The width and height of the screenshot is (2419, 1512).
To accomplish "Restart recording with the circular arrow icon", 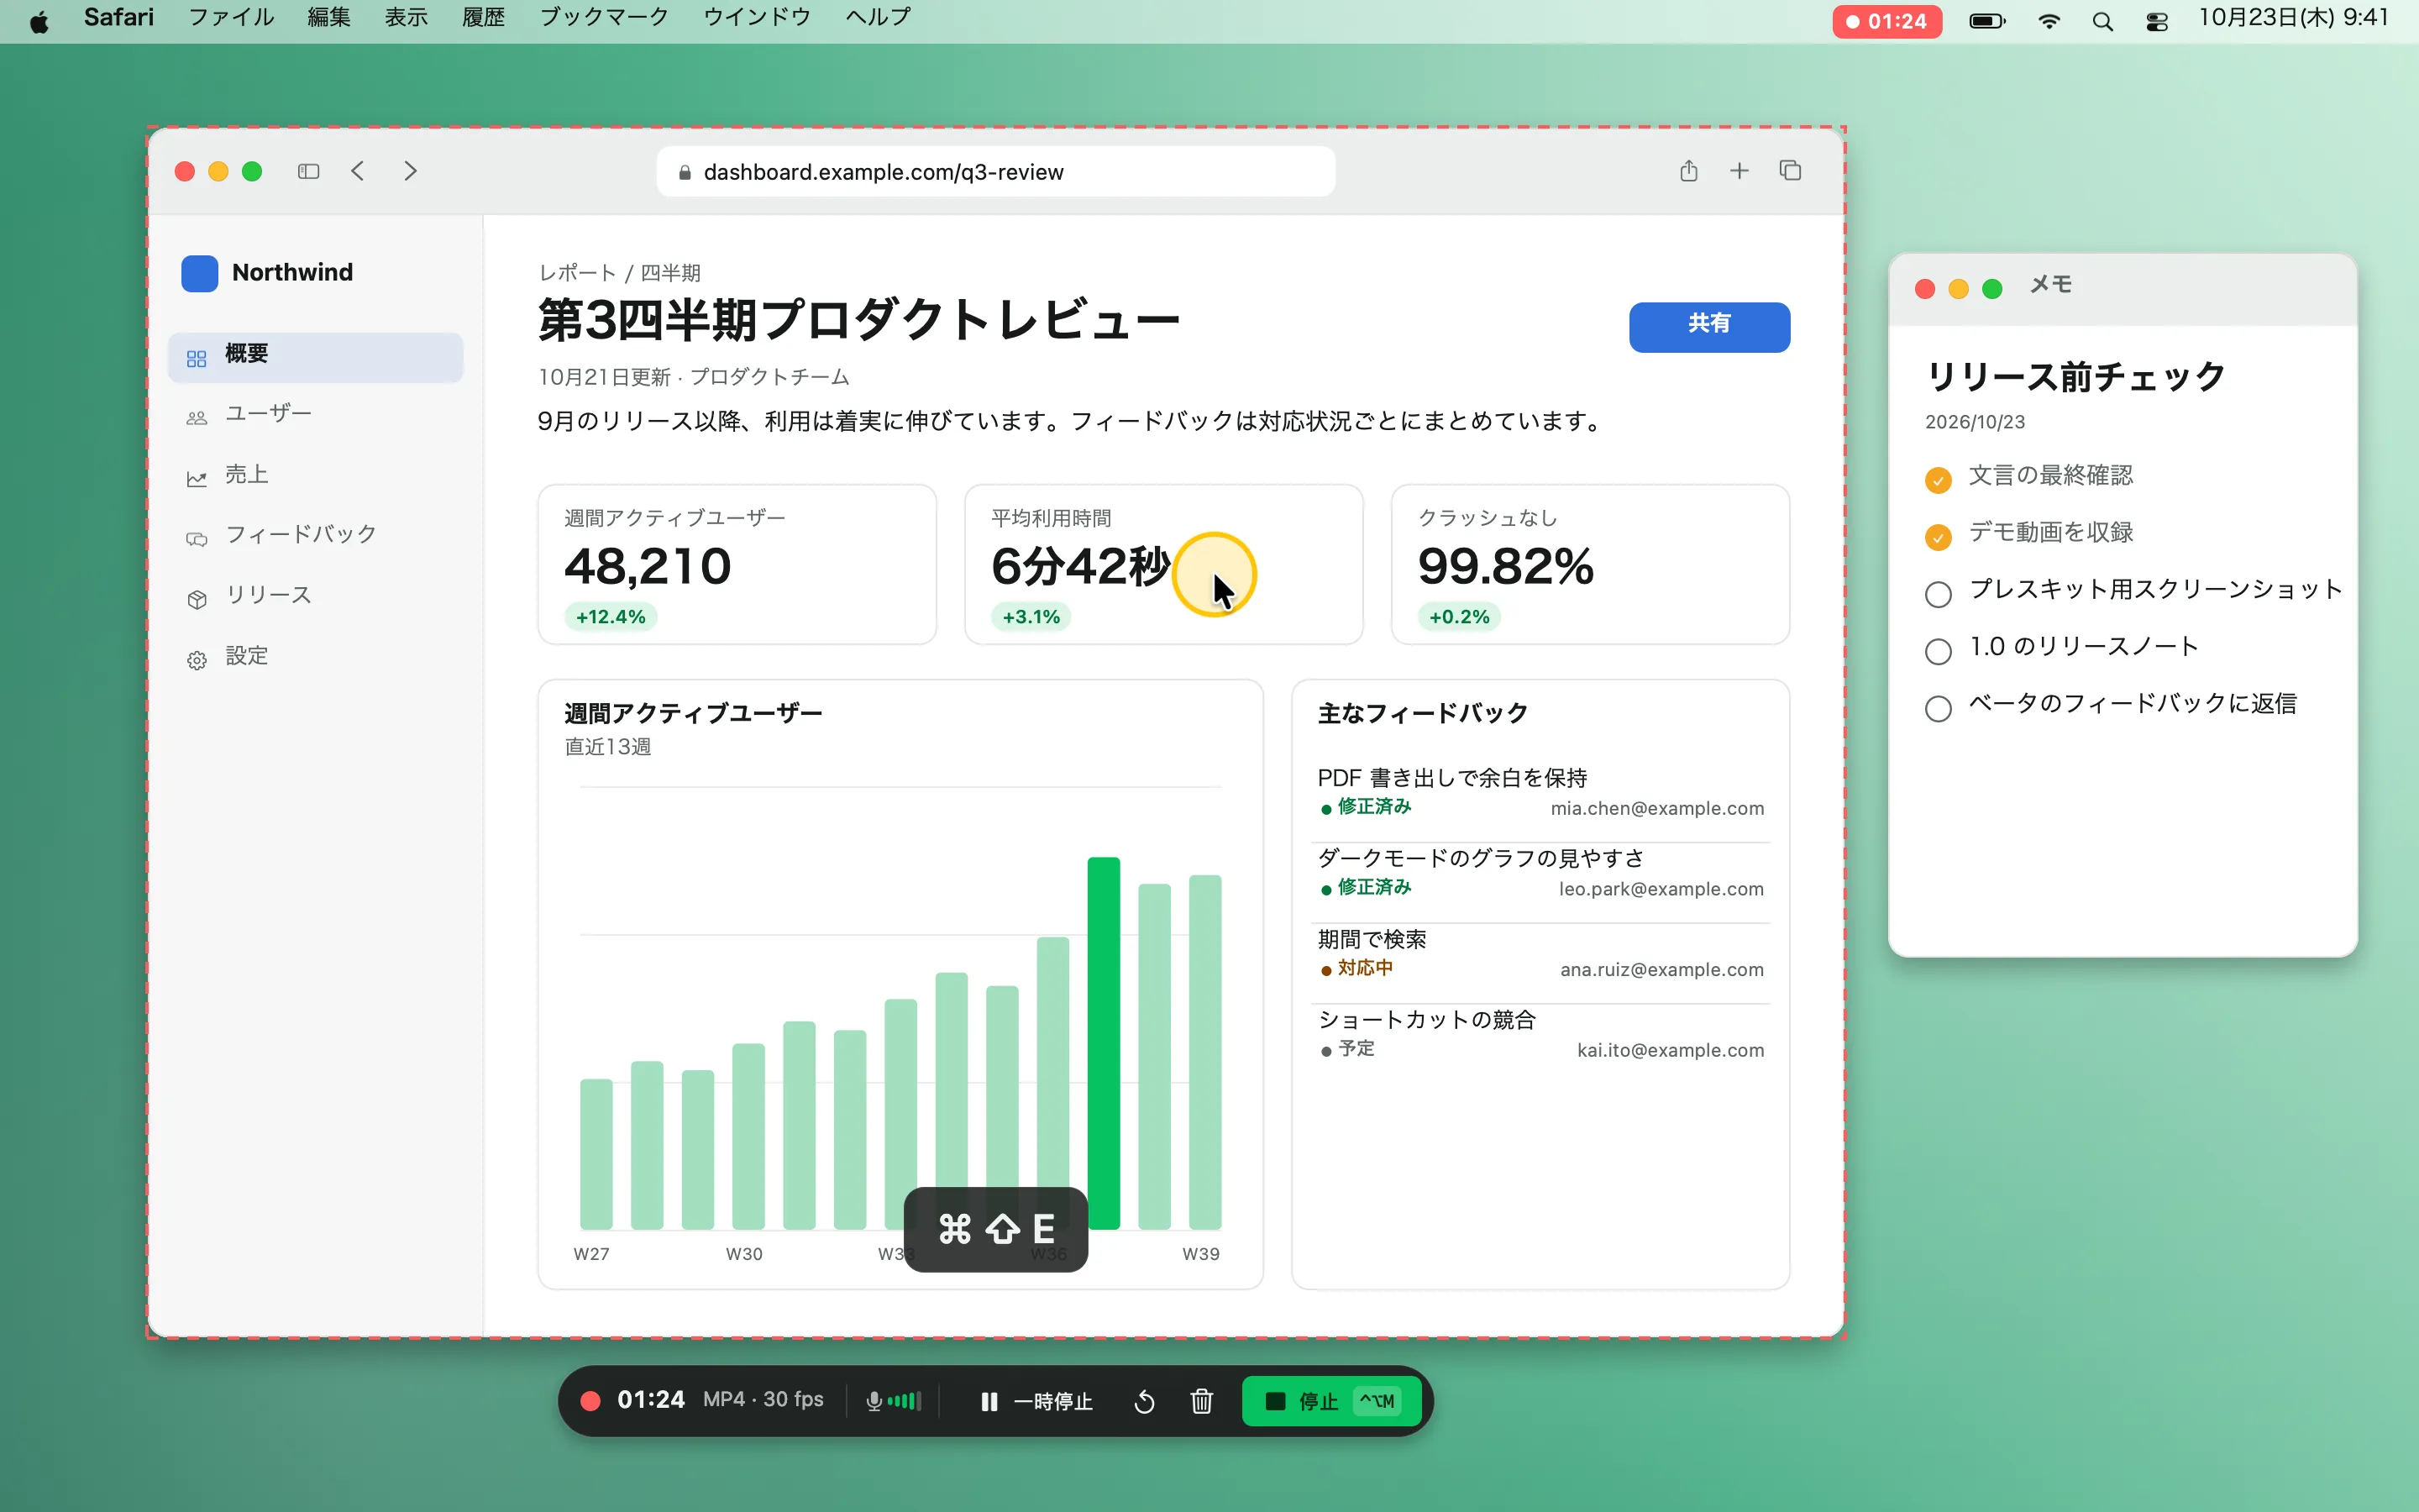I will 1145,1401.
